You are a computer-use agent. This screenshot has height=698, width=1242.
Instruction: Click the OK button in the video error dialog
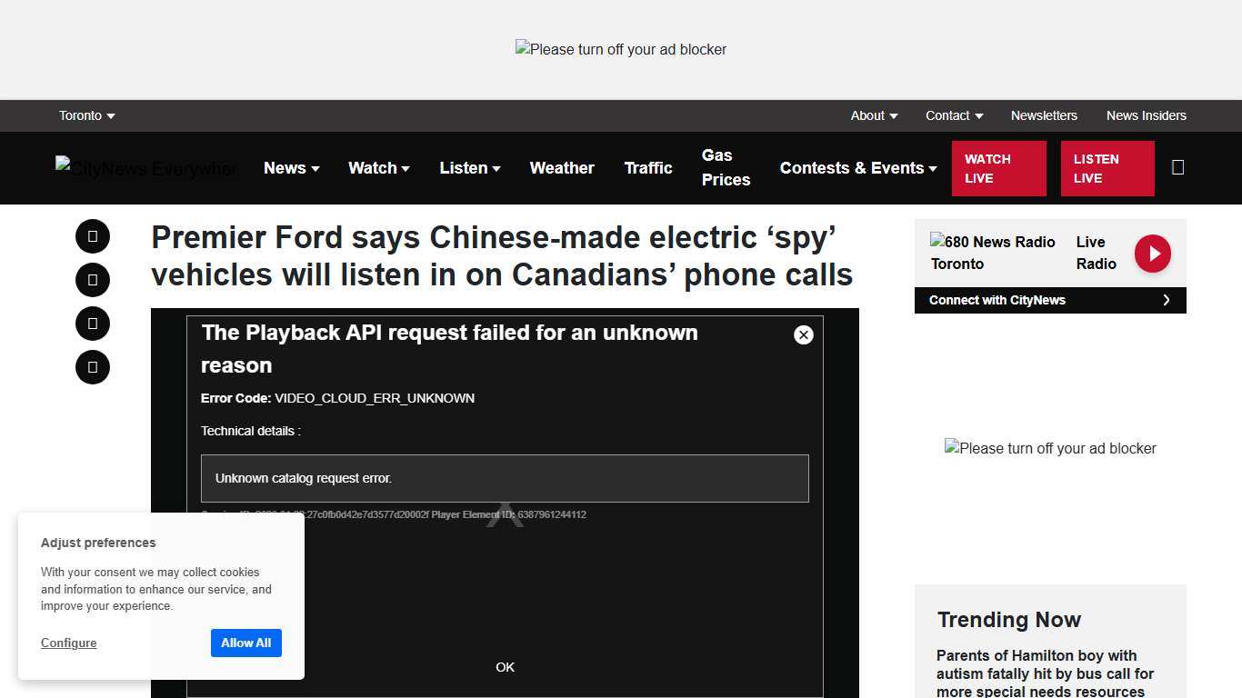coord(505,666)
